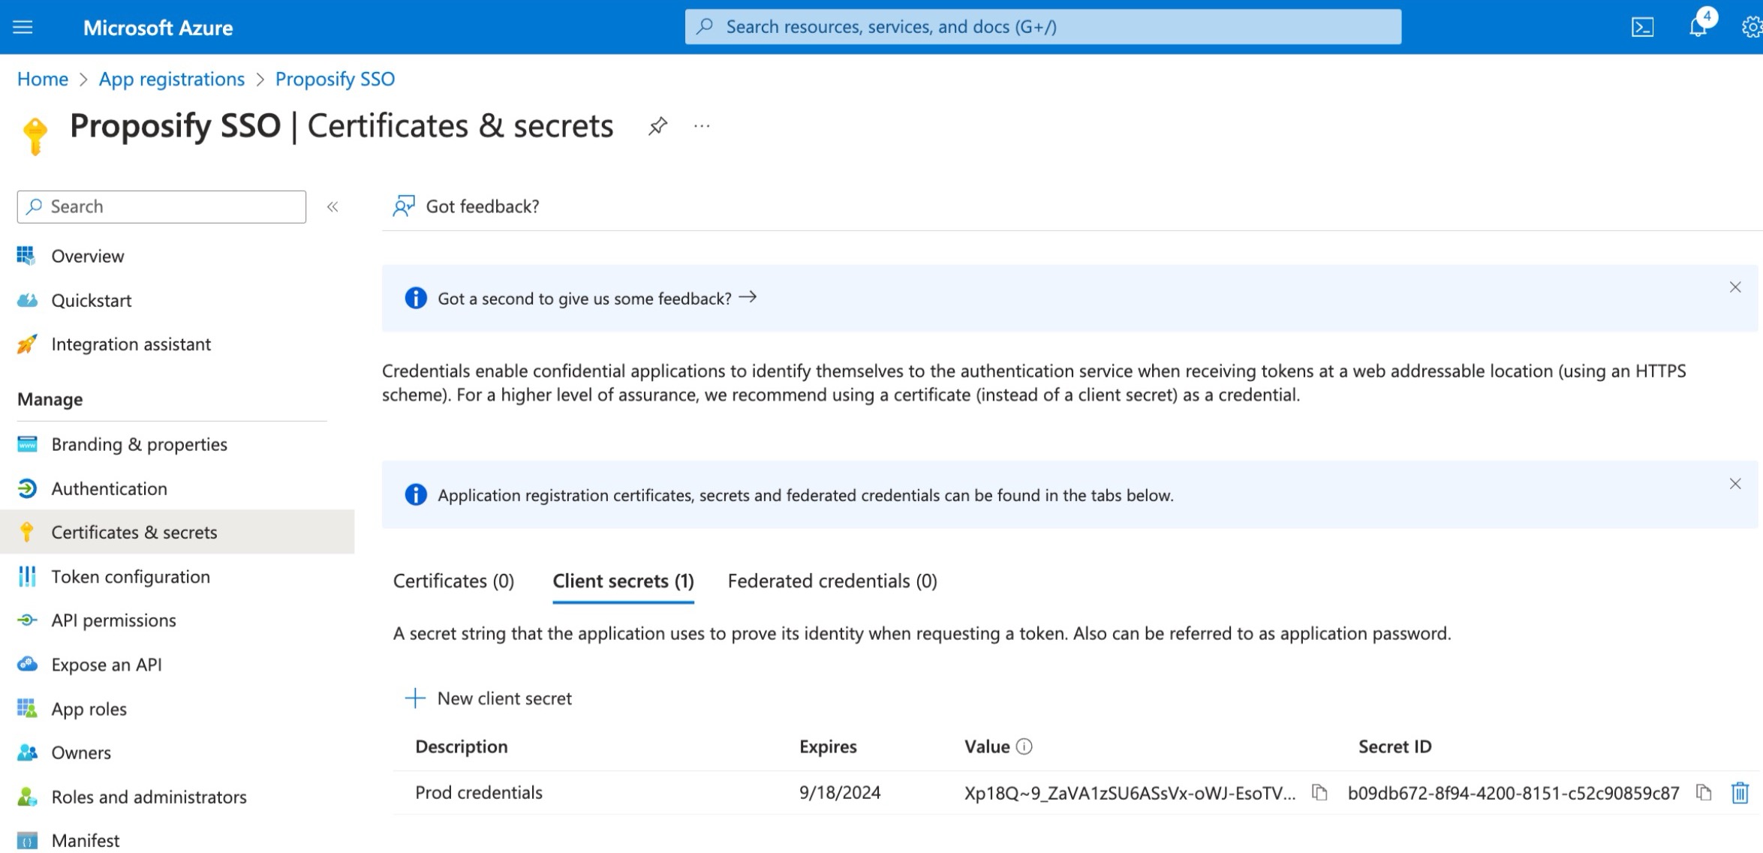The image size is (1763, 853).
Task: Open Overview in the sidebar
Action: (x=88, y=256)
